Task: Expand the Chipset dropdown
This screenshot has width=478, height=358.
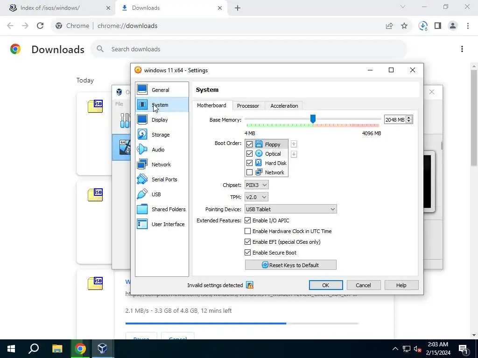Action: point(257,185)
